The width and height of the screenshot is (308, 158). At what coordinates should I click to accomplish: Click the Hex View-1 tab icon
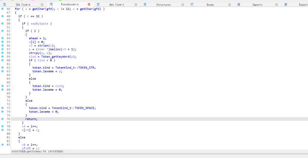pos(98,4)
